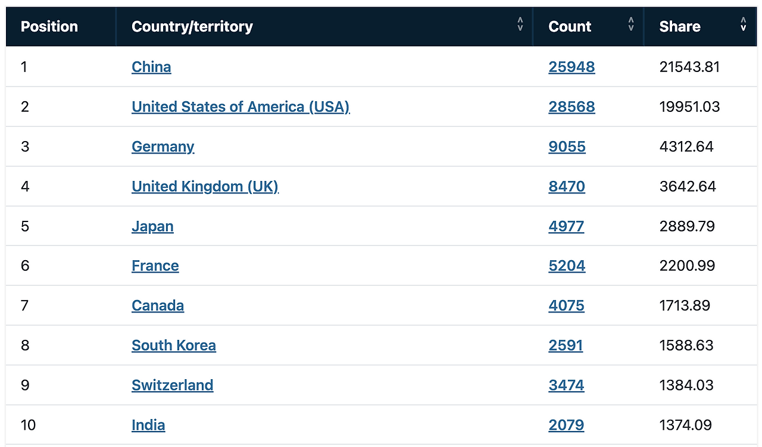
Task: Click the Count column sort arrows
Action: pyautogui.click(x=631, y=24)
